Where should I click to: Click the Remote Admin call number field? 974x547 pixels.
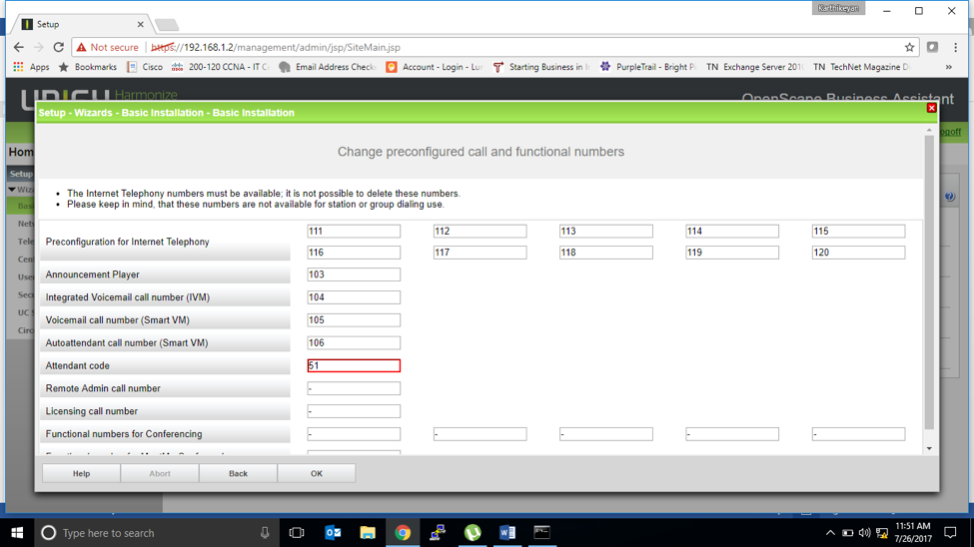pos(354,388)
